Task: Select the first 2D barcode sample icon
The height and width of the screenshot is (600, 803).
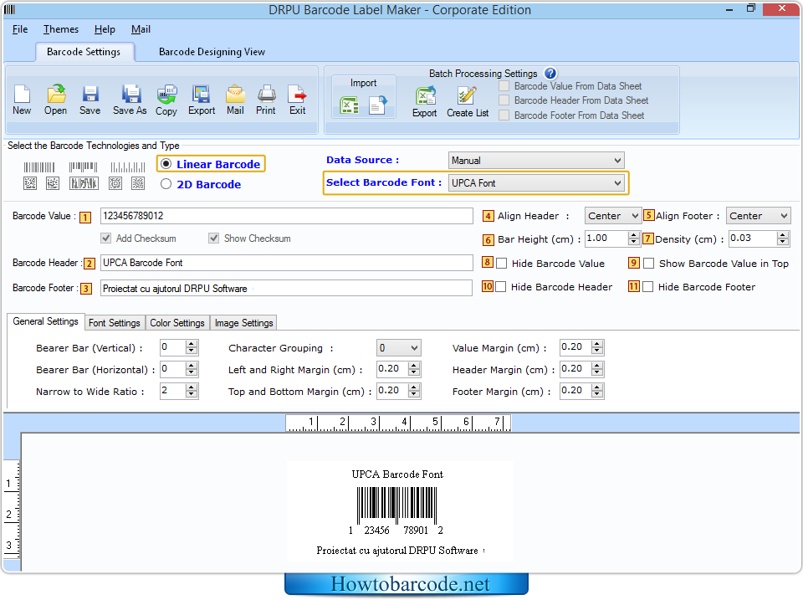Action: [x=30, y=183]
